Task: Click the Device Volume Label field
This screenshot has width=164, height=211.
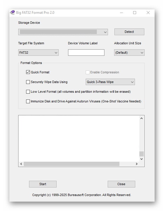Action: click(x=86, y=53)
